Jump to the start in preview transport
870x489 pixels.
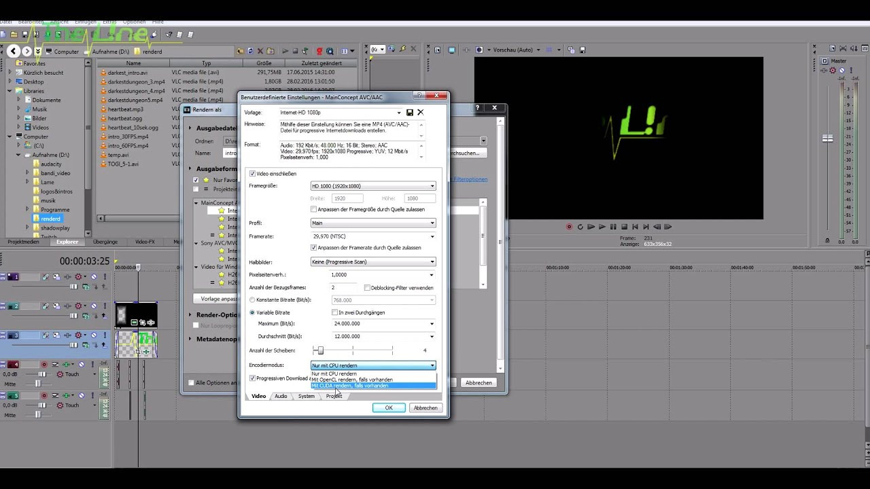(x=635, y=227)
